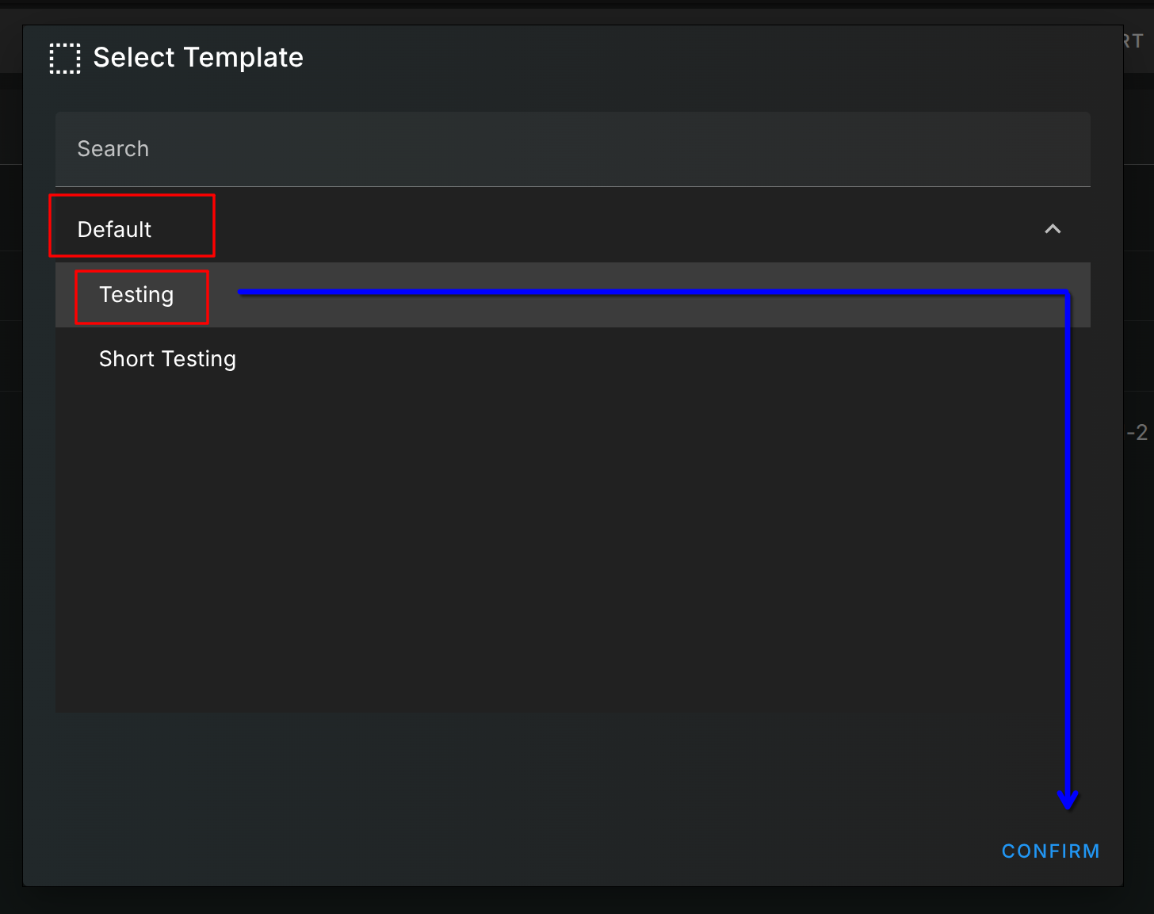This screenshot has height=914, width=1154.
Task: Click the Default group label
Action: [x=114, y=229]
